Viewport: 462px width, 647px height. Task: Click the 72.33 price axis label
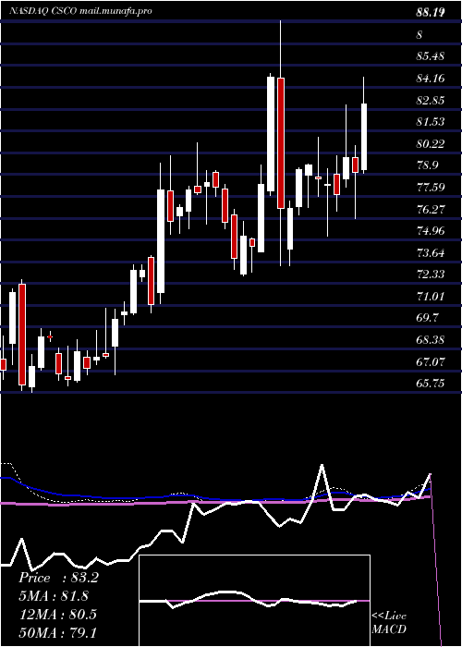[431, 275]
